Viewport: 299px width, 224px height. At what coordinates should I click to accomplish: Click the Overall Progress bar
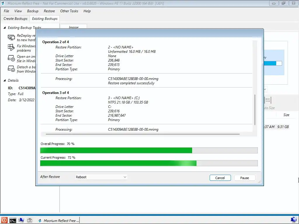click(149, 150)
